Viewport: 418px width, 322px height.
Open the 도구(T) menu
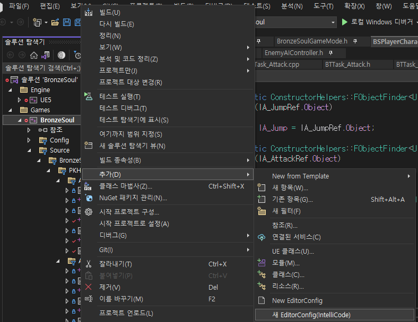[324, 6]
